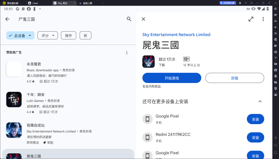Image resolution: width=279 pixels, height=159 pixels.
Task: Tap the 我獨自成仙 app icon thumbnail
Action: pos(14,130)
